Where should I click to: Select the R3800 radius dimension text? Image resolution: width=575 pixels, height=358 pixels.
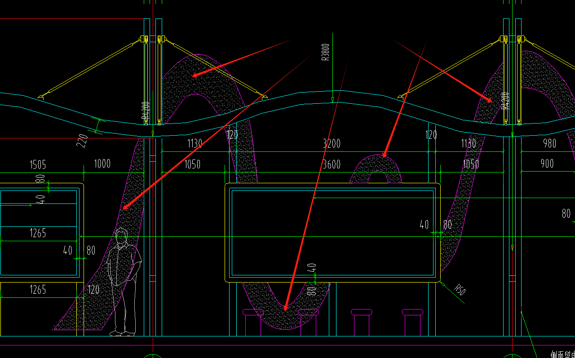(326, 52)
